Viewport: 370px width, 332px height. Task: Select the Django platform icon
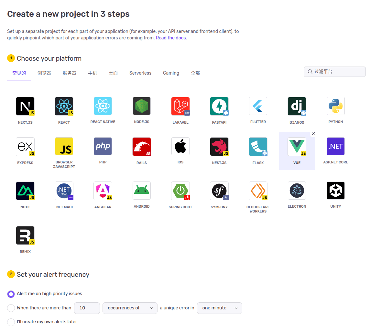coord(297,106)
